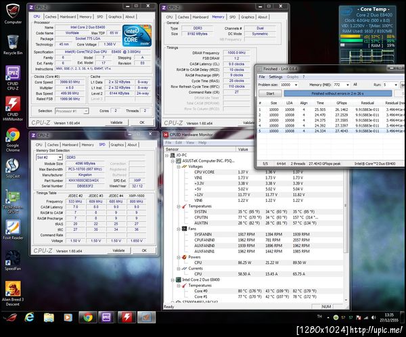Open the Slot #2 memory slot dropdown
Viewport: 406px width, 337px height.
pyautogui.click(x=60, y=157)
